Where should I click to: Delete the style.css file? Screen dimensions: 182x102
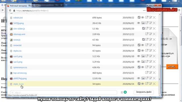pyautogui.click(x=154, y=50)
